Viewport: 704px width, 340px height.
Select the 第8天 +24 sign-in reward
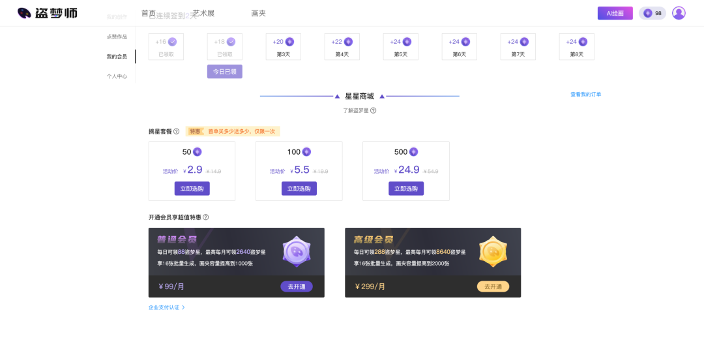click(577, 46)
